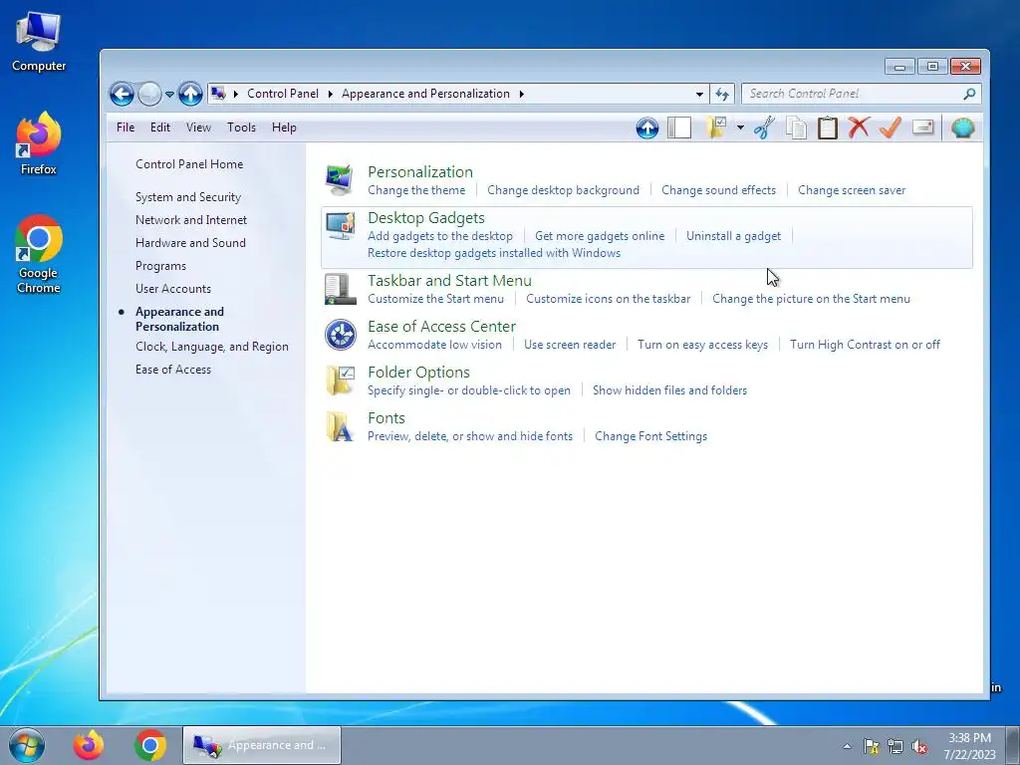Screen dimensions: 1020x765
Task: Click the magnifier search icon
Action: [969, 94]
